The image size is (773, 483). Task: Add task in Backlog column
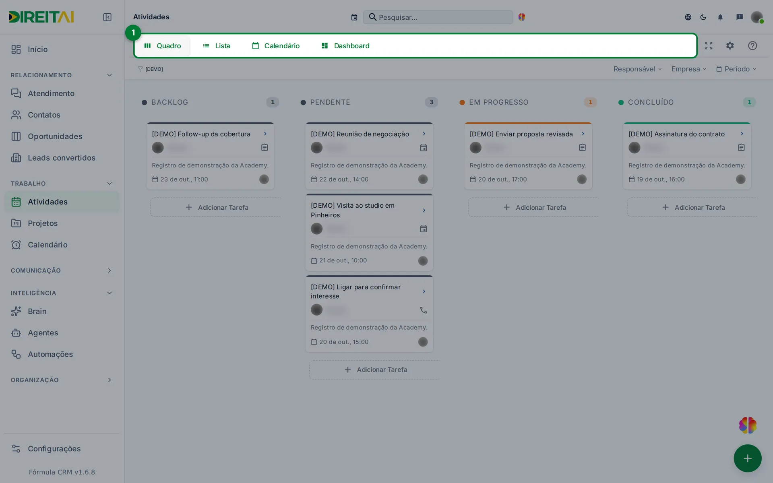216,207
